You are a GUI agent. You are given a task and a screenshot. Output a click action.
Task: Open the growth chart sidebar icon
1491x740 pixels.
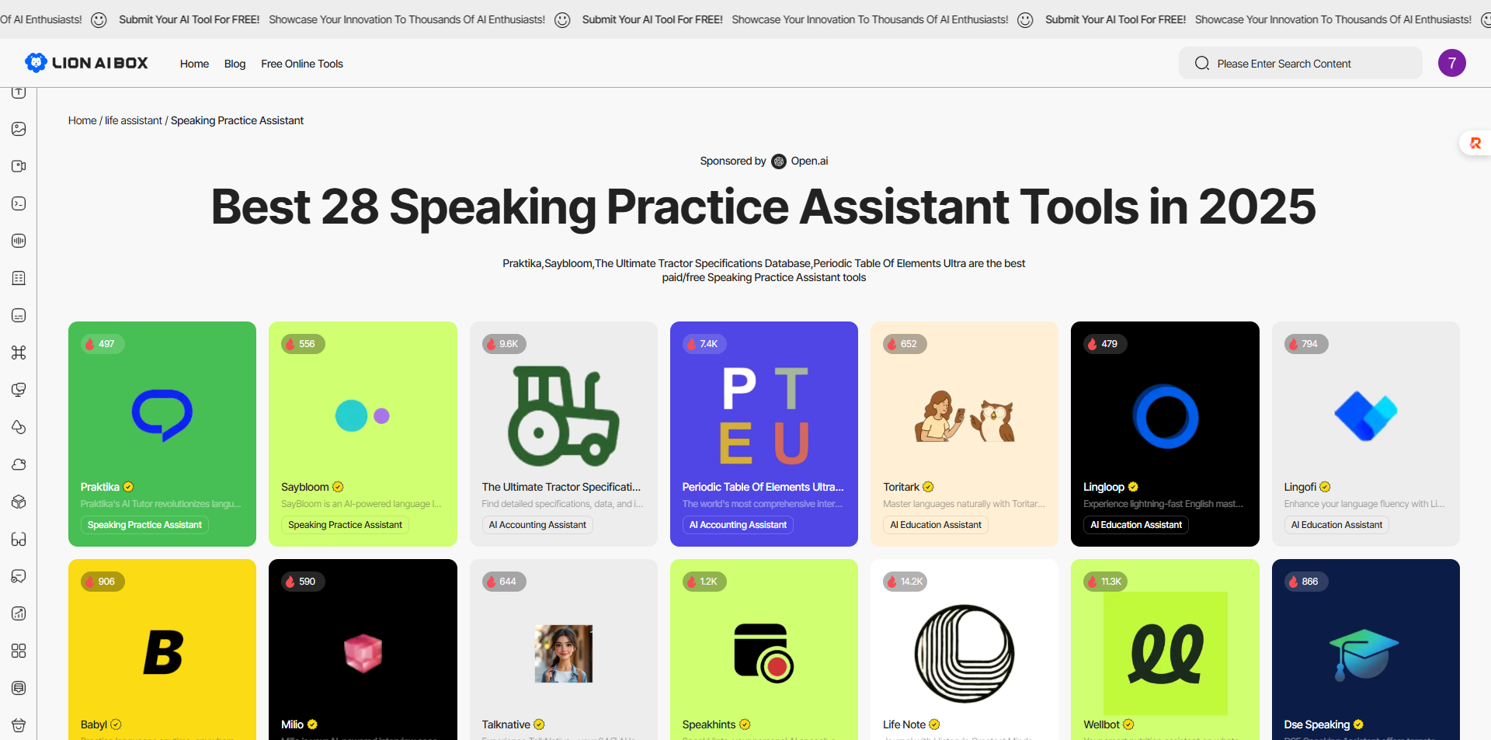19,613
